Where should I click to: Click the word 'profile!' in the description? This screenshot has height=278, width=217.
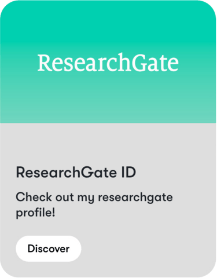point(35,213)
